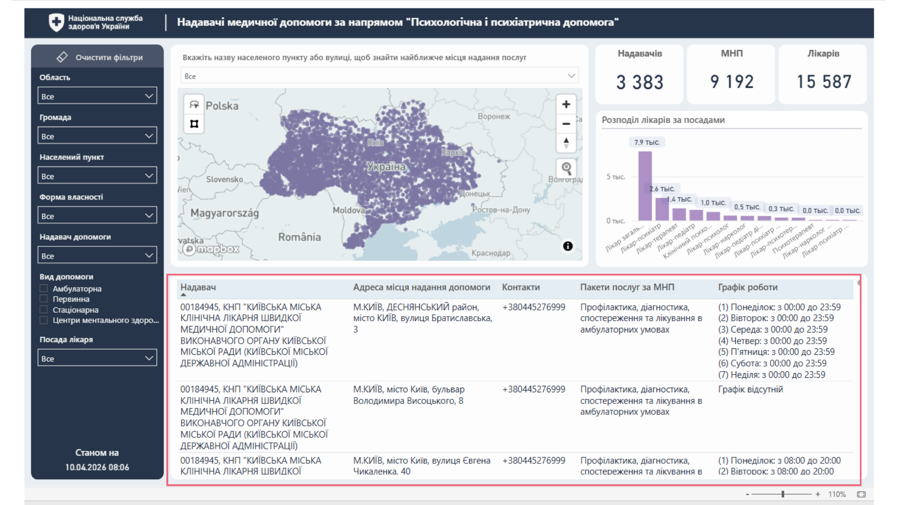This screenshot has width=897, height=505.
Task: Select the Надавачів 3 383 card
Action: 640,74
